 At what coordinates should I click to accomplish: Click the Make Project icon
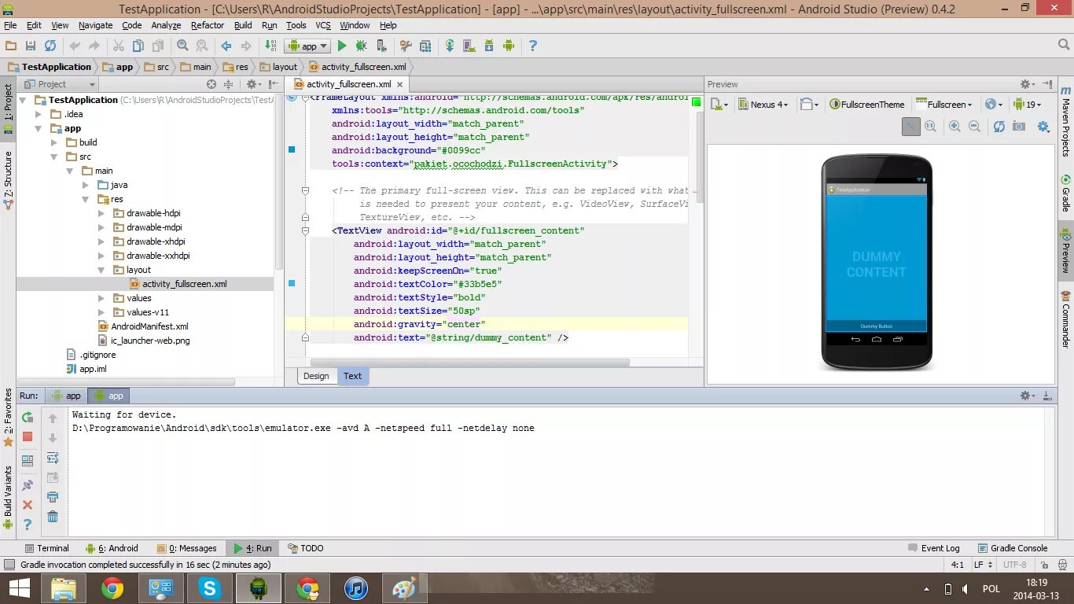click(271, 46)
